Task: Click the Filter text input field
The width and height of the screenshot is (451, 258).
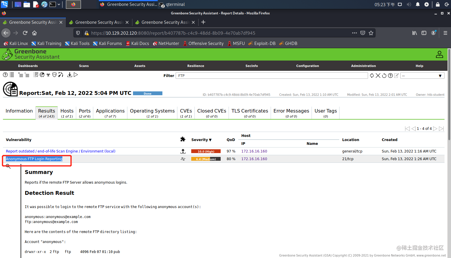Action: tap(272, 76)
